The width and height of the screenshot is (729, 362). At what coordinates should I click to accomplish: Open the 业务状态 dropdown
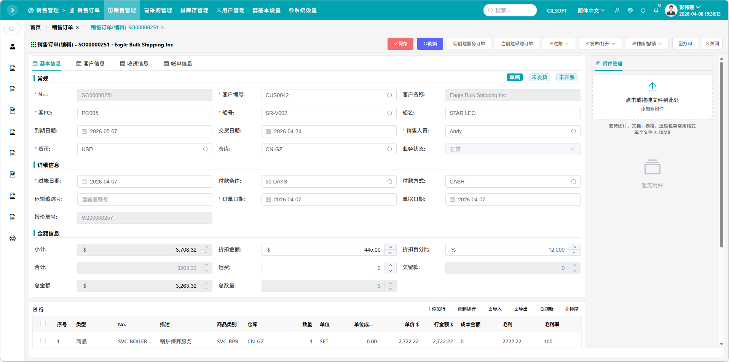[x=512, y=149]
